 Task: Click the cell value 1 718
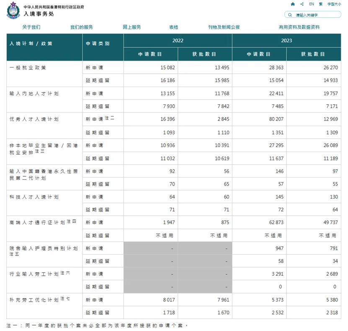pos(169,313)
